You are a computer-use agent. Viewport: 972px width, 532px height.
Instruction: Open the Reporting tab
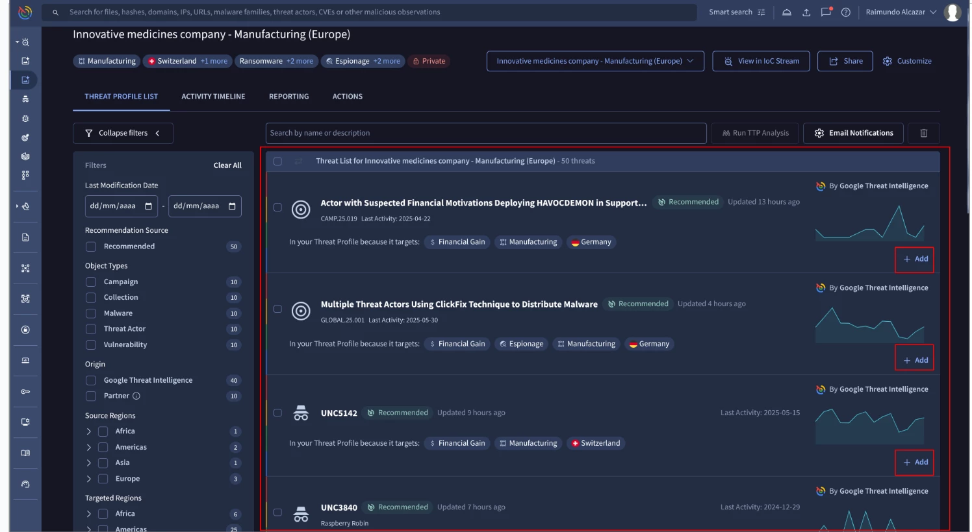tap(289, 97)
